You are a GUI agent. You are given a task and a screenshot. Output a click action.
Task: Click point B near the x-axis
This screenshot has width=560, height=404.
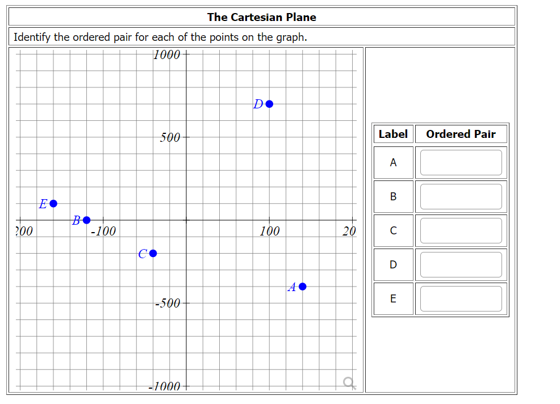pyautogui.click(x=86, y=220)
